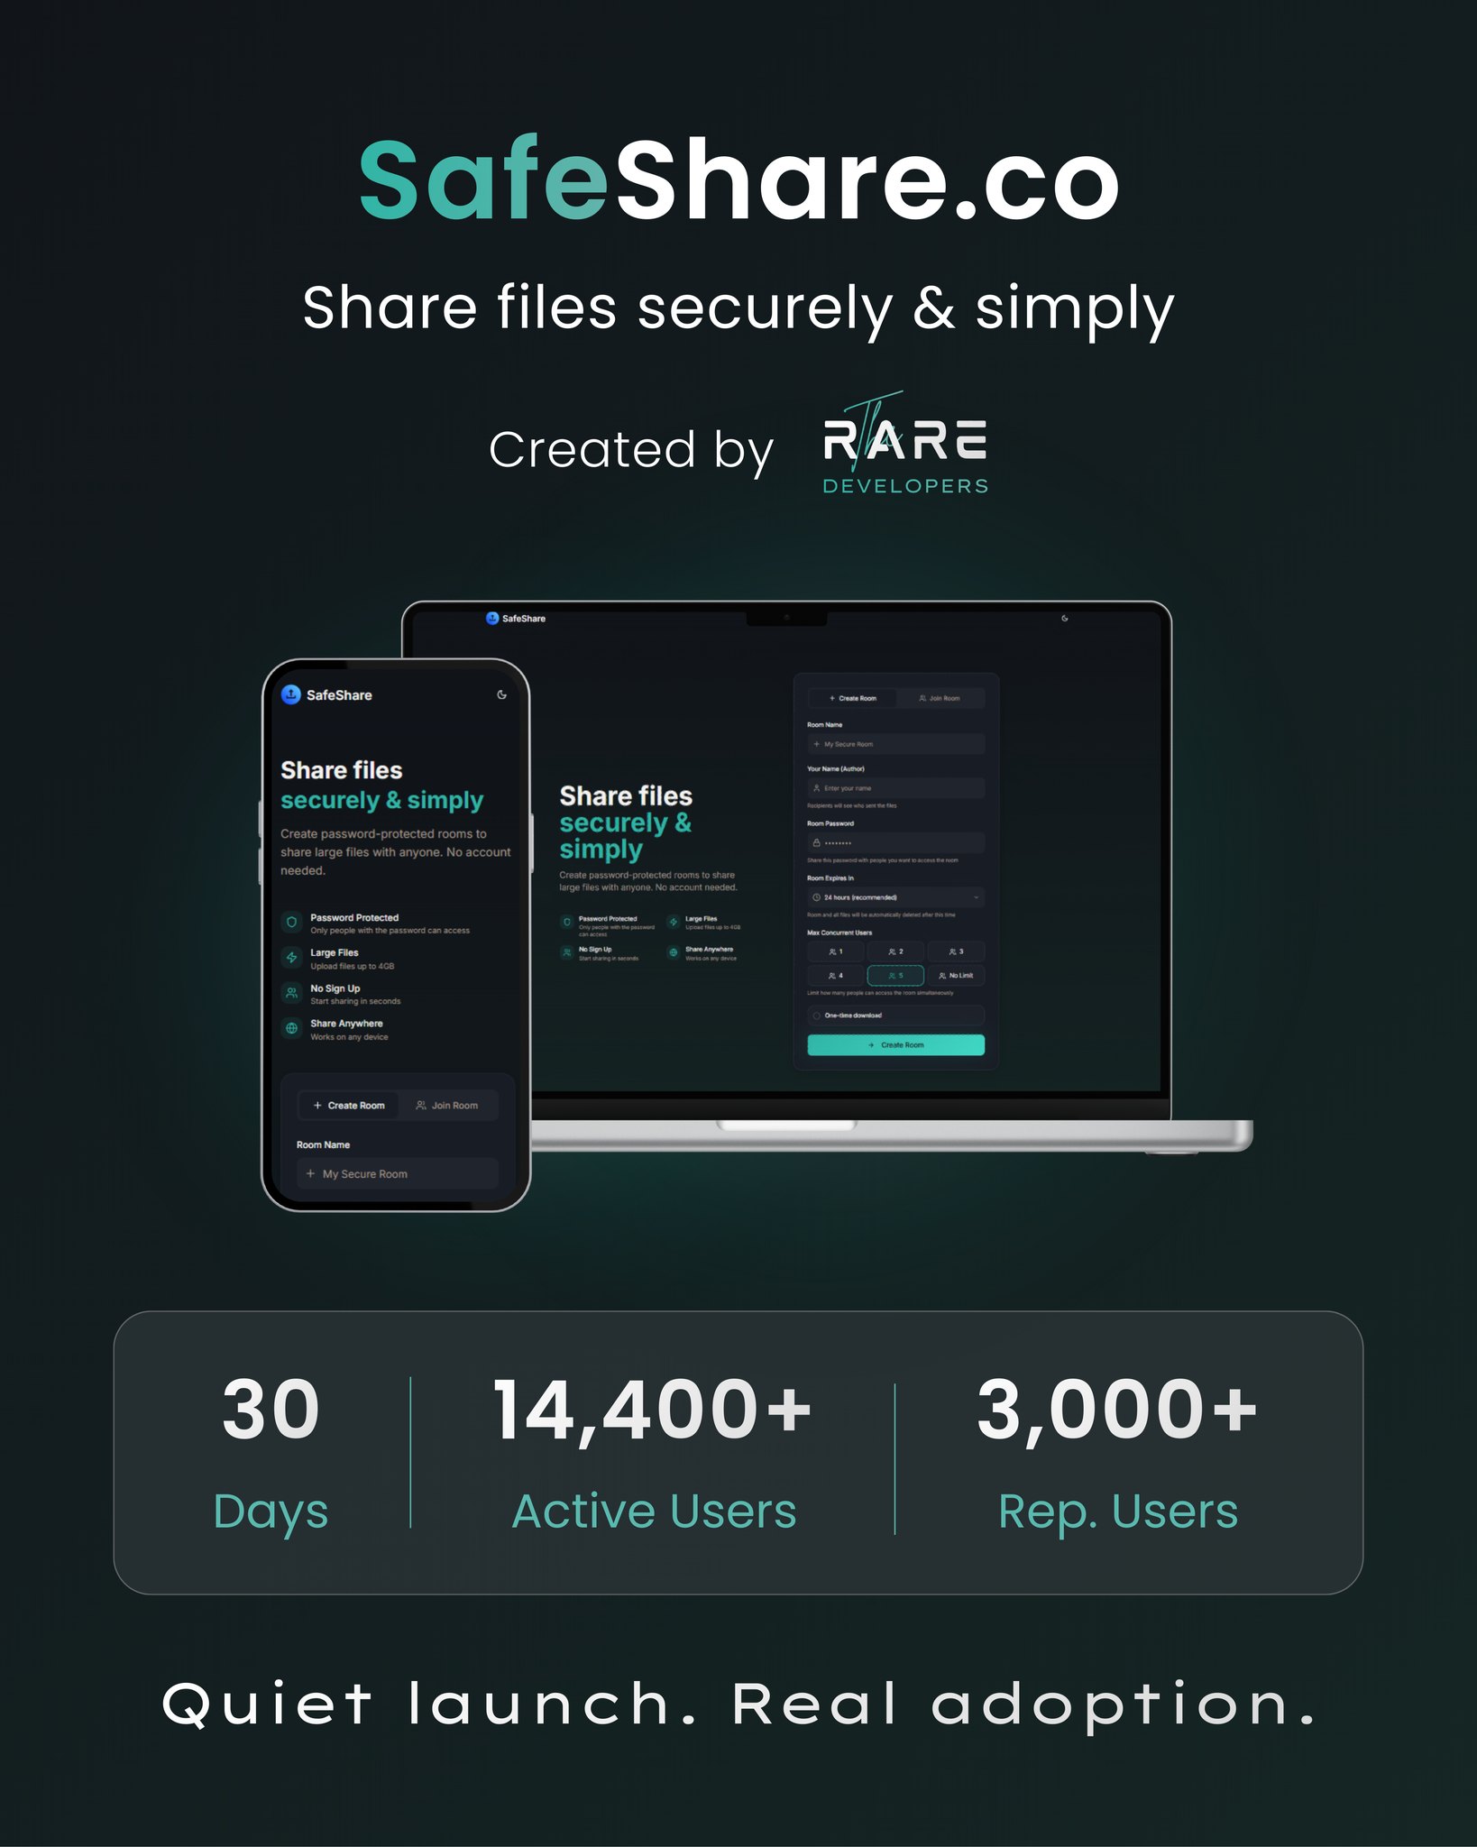Toggle dark mode with the phone's moon icon

[x=501, y=694]
